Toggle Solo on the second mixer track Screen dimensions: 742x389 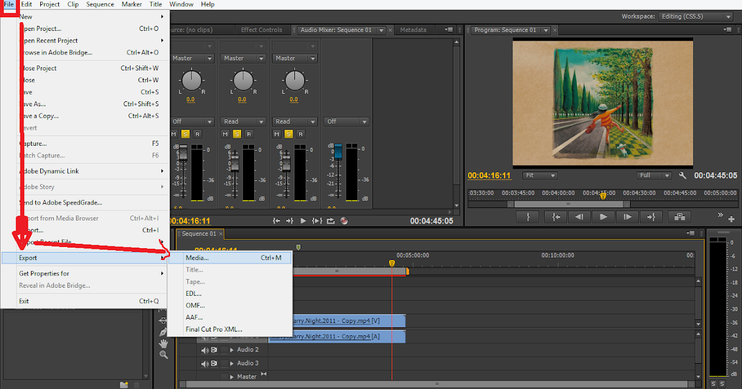(x=237, y=134)
